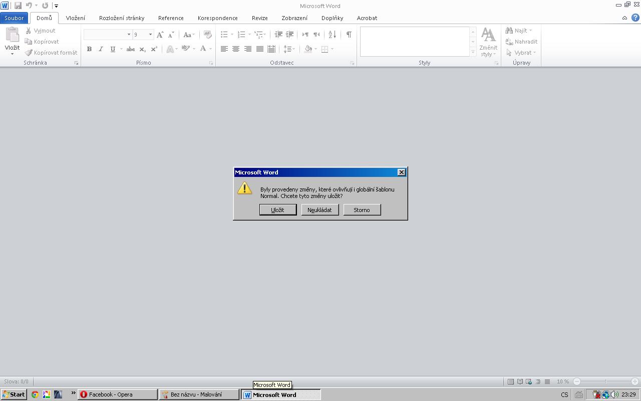
Task: Expand the styles gallery with the More arrow
Action: point(473,53)
